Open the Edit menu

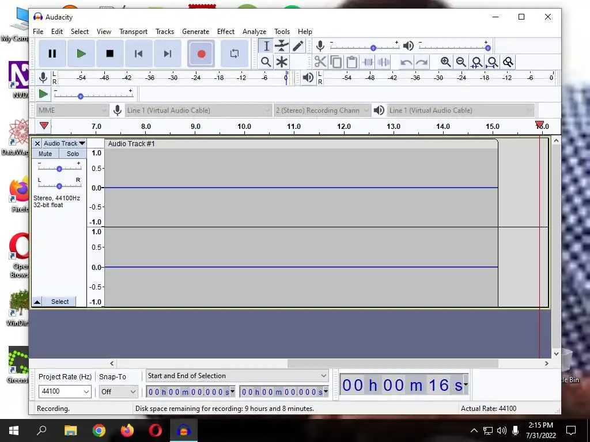[x=57, y=32]
